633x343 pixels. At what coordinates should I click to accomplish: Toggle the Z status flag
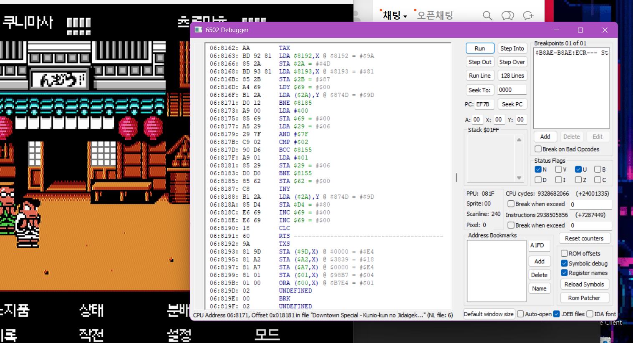click(x=578, y=180)
